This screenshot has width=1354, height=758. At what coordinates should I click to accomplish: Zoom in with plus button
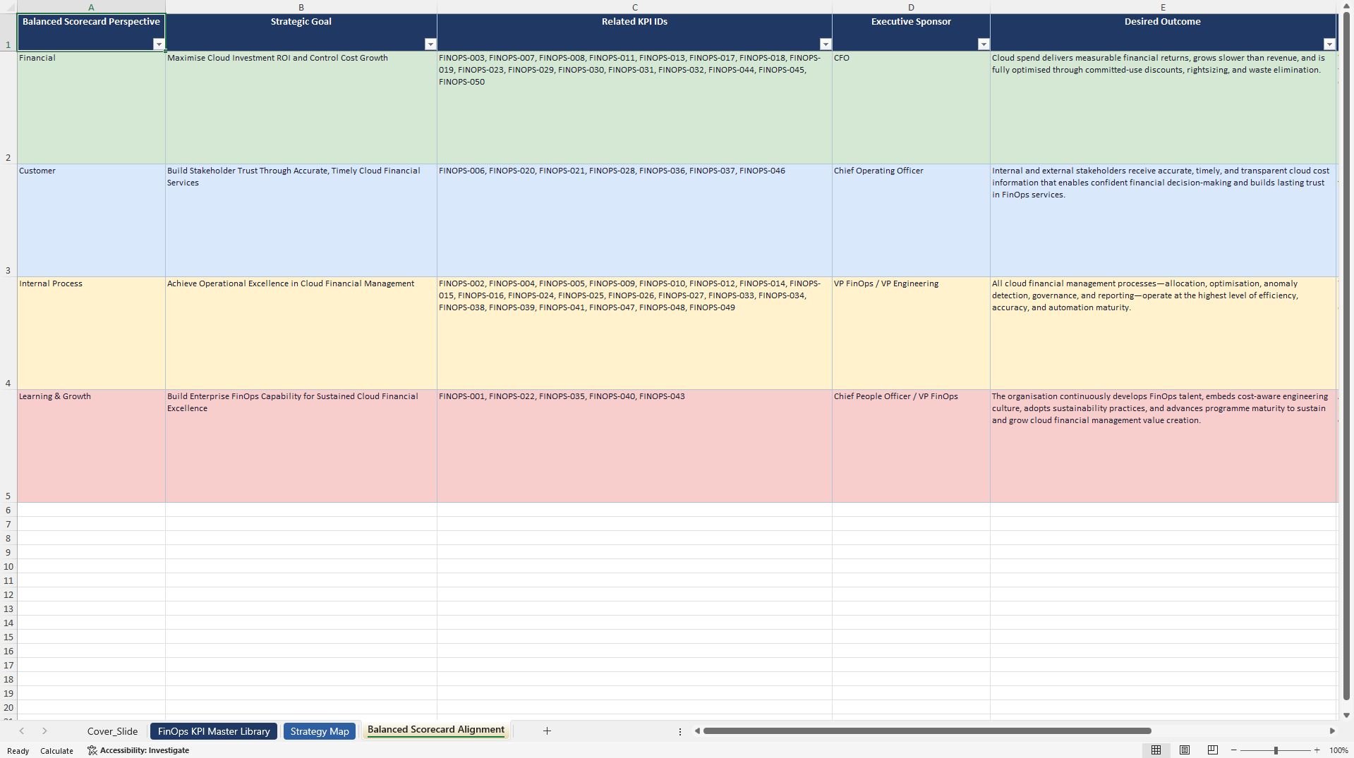[1317, 750]
